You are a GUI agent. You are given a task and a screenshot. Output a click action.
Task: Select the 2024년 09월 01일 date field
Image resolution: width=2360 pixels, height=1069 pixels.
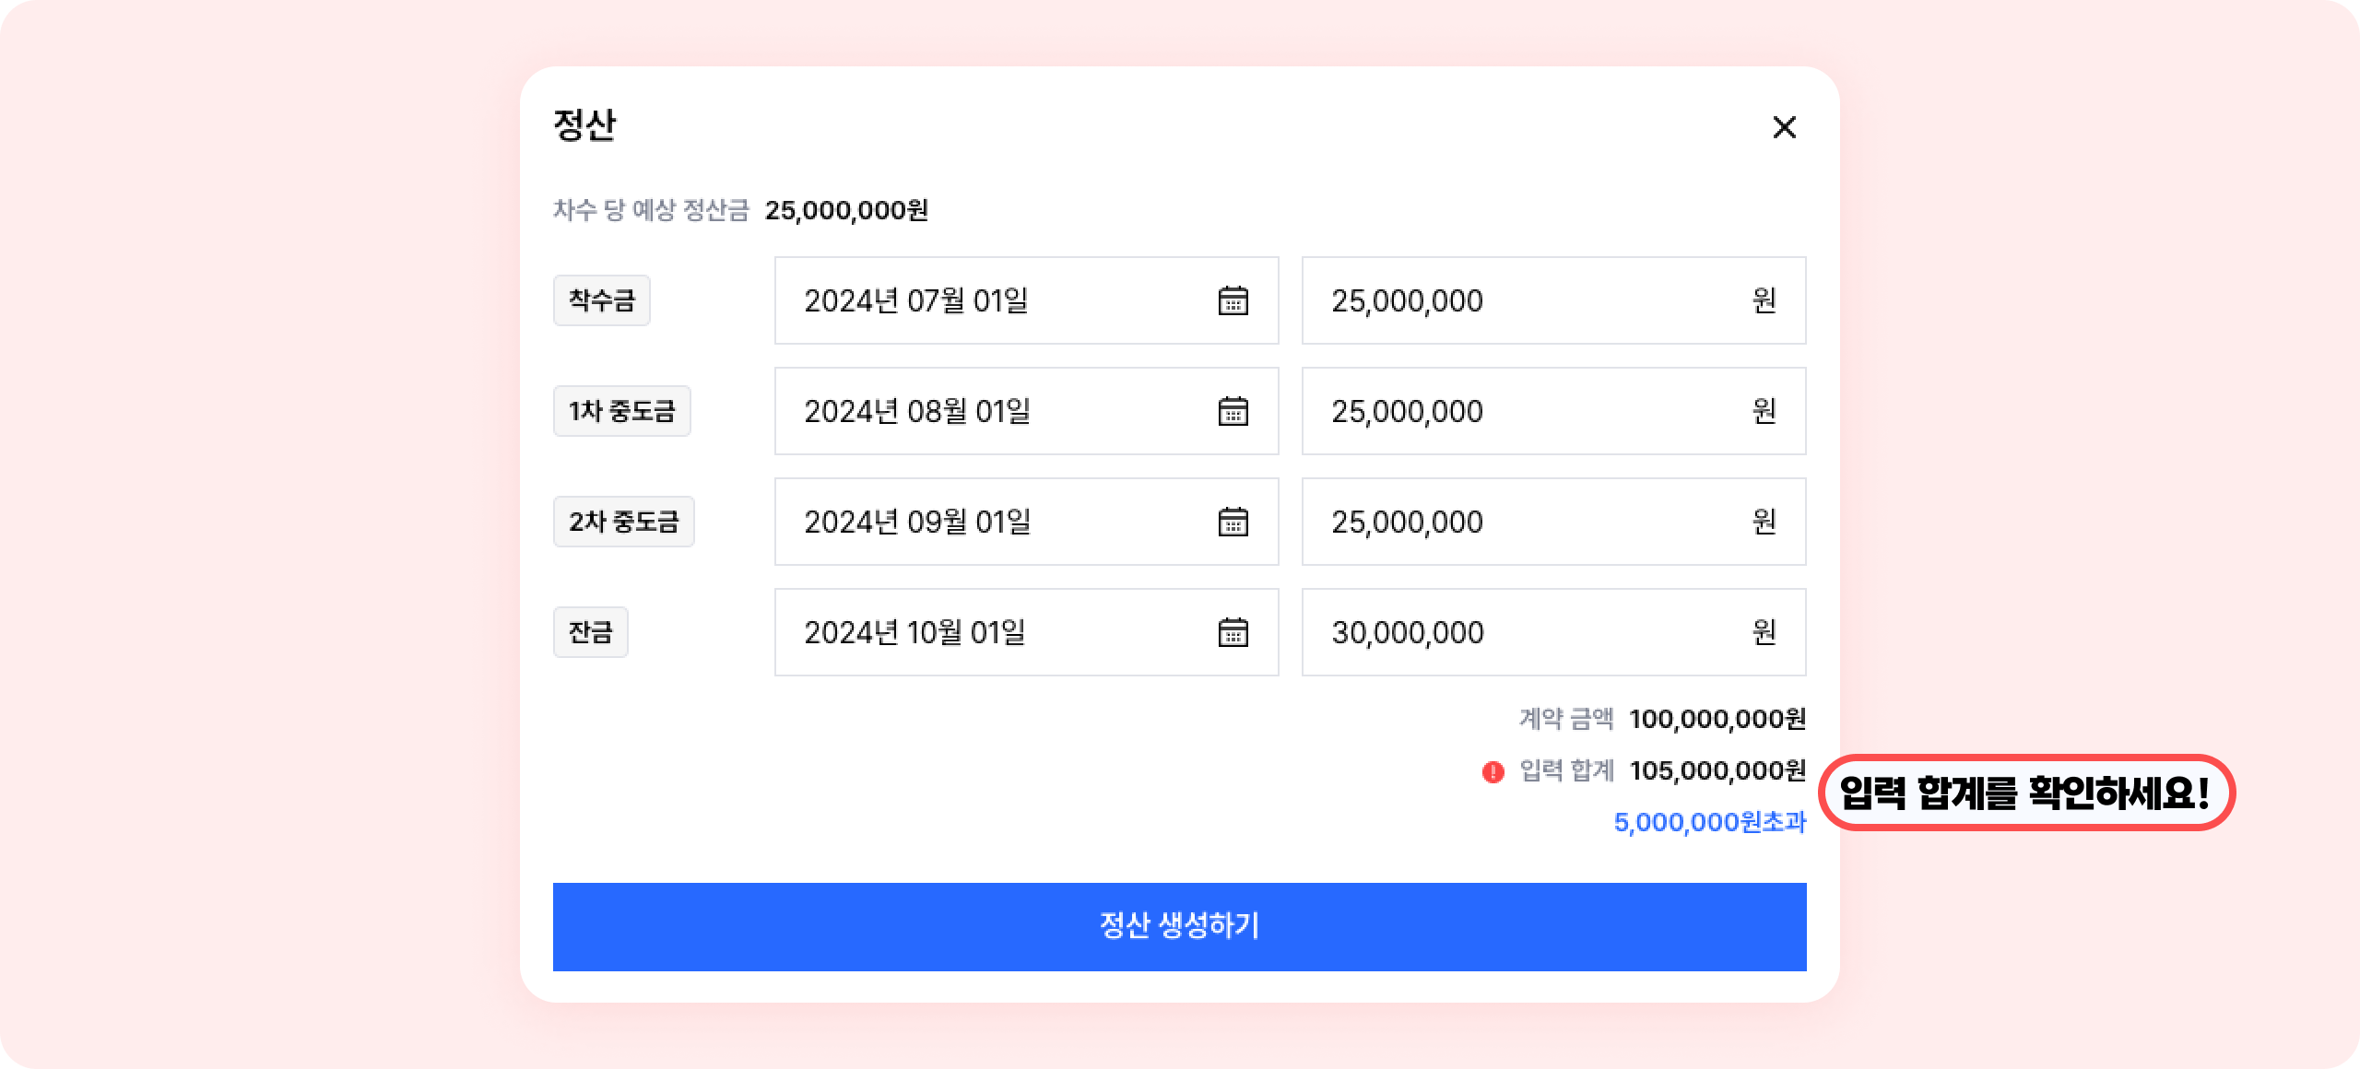click(x=986, y=522)
